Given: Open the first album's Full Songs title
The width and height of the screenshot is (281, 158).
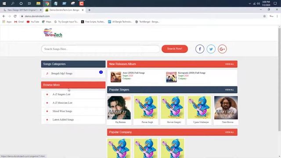Looking at the screenshot, I should click(133, 73).
